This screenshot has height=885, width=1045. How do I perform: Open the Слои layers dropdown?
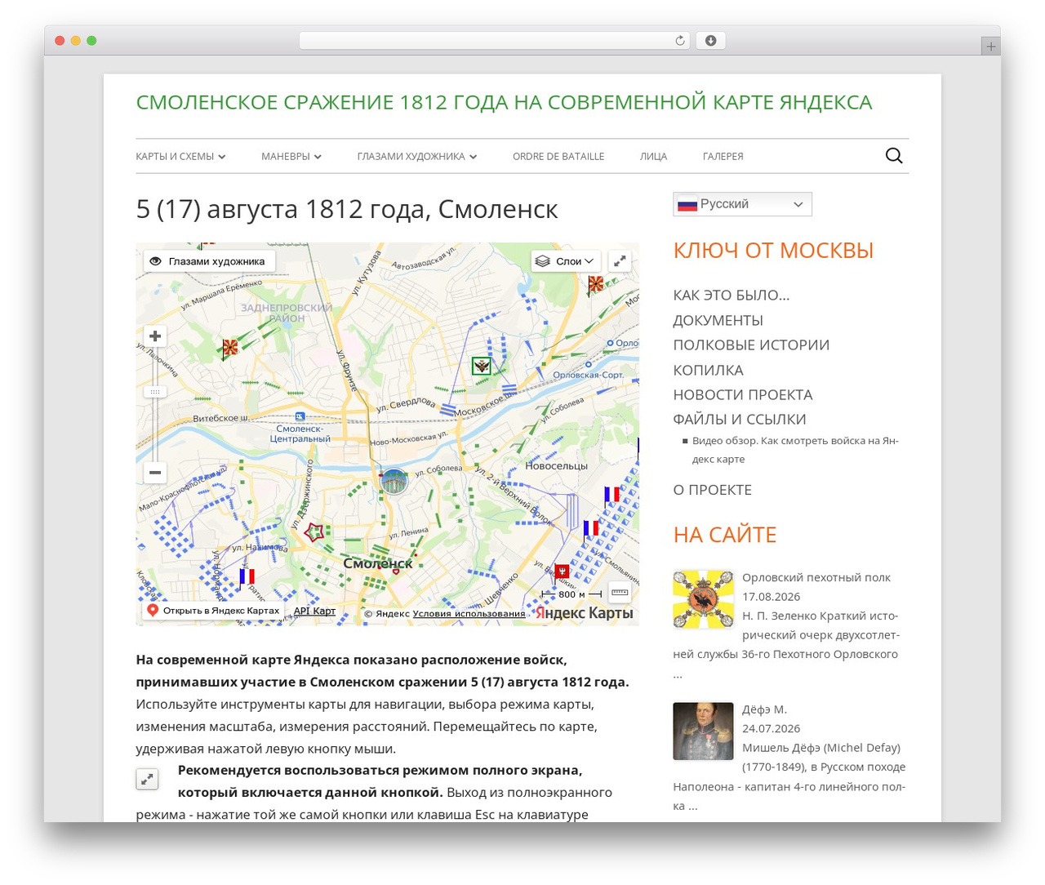pos(566,261)
